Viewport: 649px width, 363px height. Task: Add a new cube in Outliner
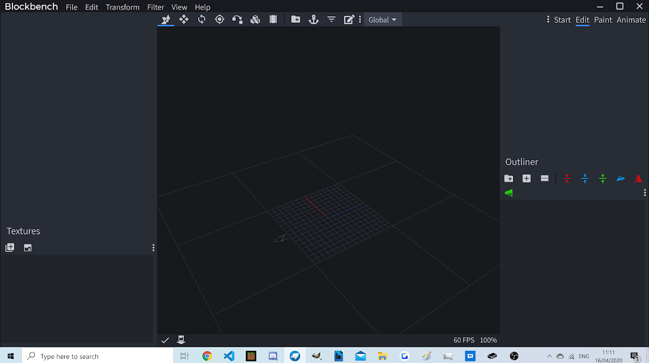coord(526,178)
